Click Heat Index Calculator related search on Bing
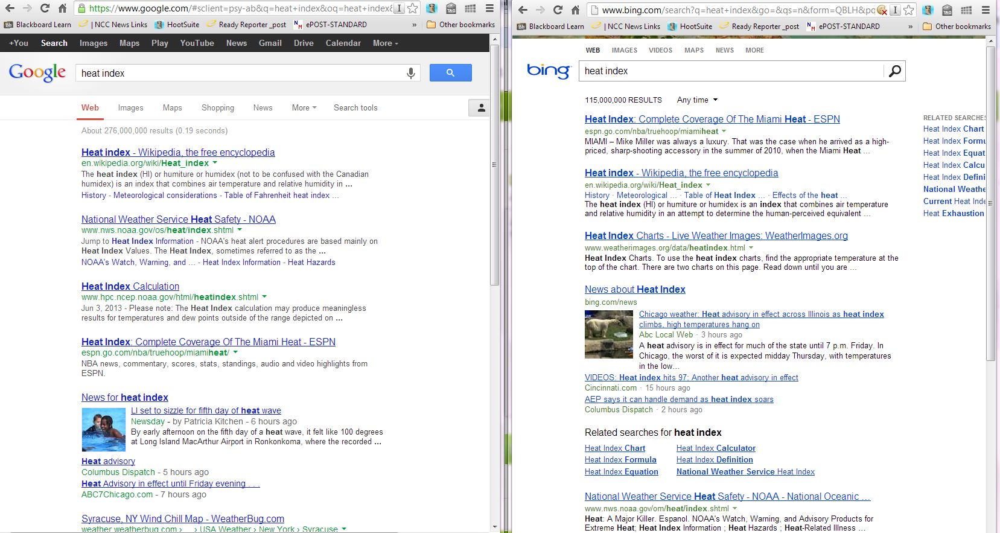Viewport: 1000px width, 533px height. (x=716, y=448)
